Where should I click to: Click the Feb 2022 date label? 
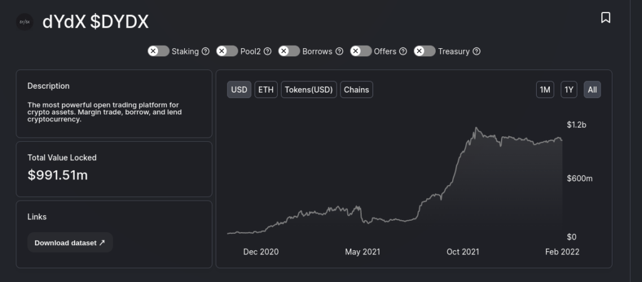[562, 252]
